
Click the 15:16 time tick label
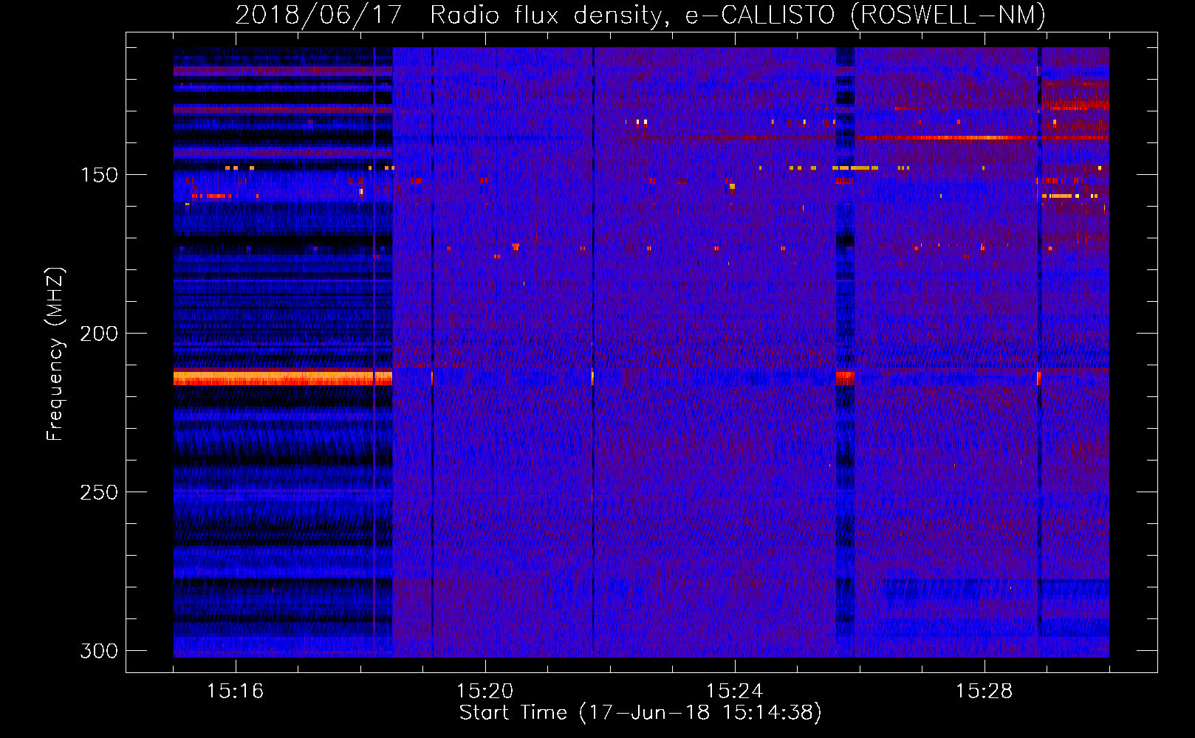236,692
